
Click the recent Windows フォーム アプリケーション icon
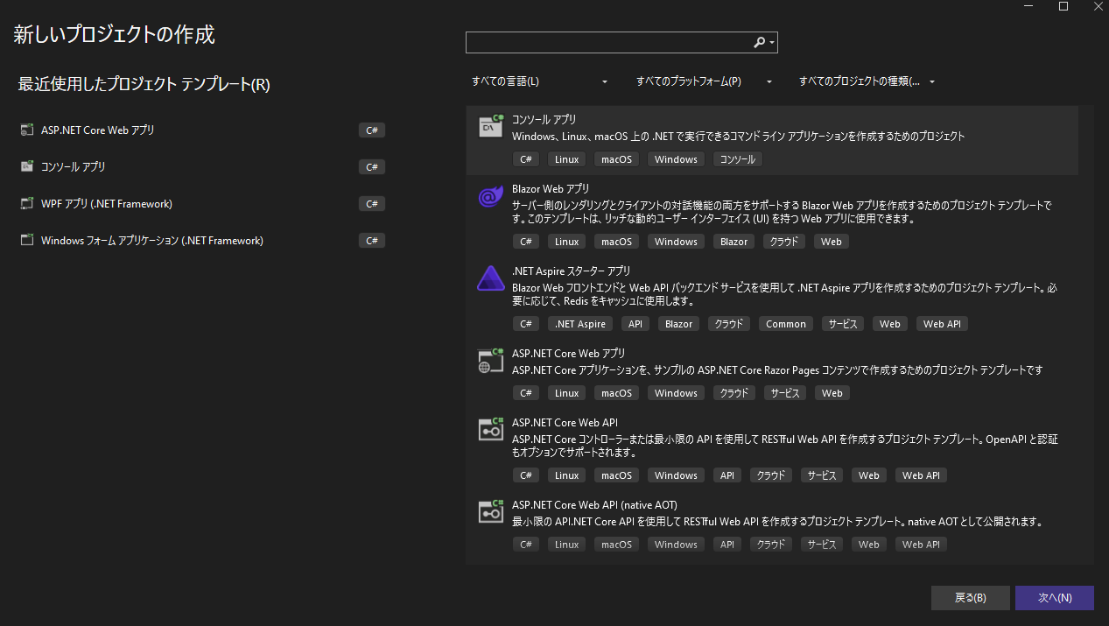[26, 241]
